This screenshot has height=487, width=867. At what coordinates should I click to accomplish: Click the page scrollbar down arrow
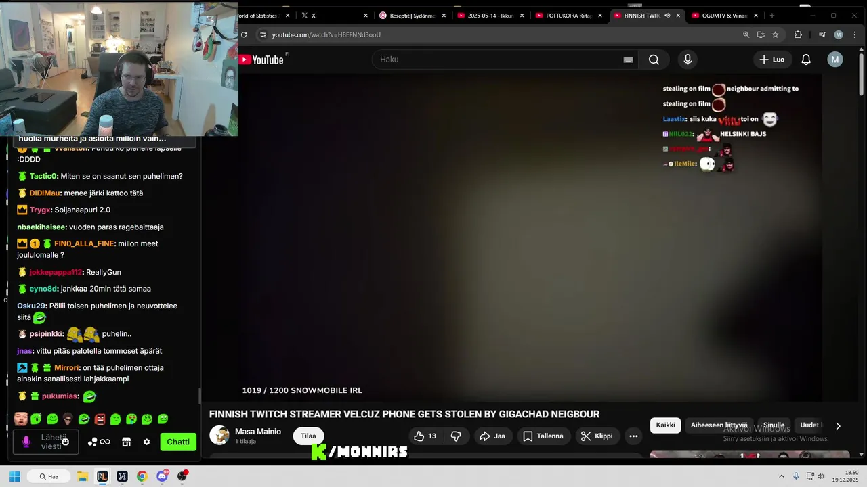862,455
